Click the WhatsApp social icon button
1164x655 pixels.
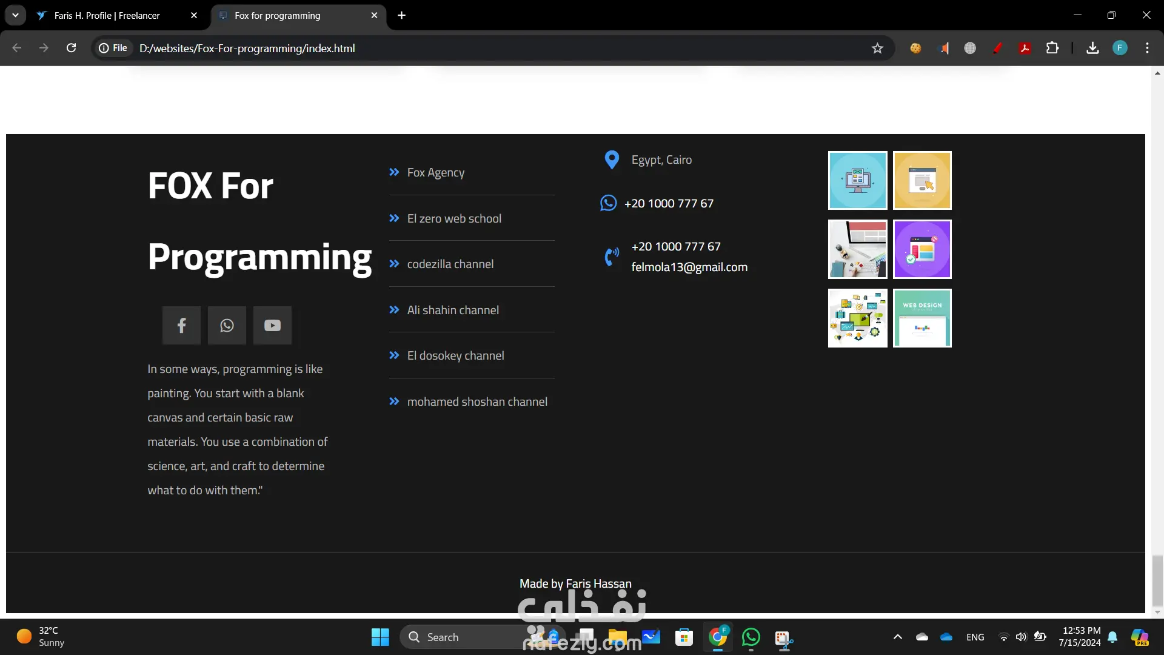[x=227, y=326]
